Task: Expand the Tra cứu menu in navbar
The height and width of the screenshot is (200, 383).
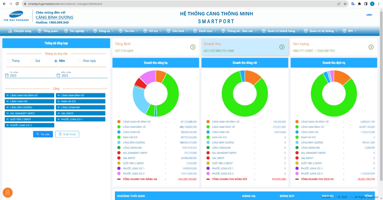Action: point(128,31)
